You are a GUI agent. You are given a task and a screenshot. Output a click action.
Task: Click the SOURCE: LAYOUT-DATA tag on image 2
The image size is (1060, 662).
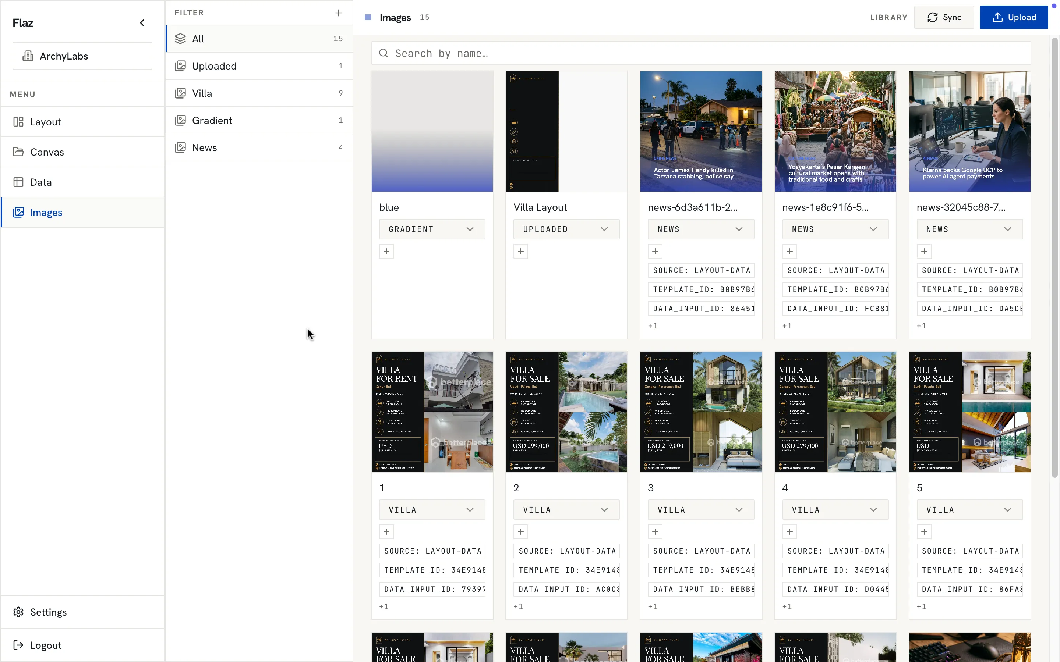pos(567,551)
